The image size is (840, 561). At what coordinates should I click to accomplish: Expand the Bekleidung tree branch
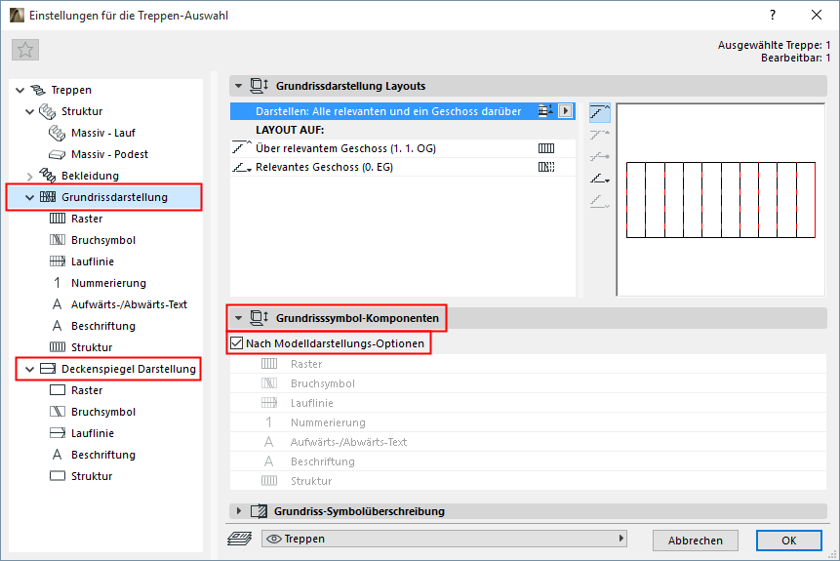[x=30, y=176]
